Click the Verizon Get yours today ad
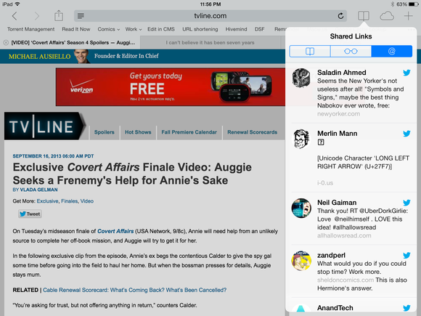This screenshot has width=421, height=316. tap(171, 87)
